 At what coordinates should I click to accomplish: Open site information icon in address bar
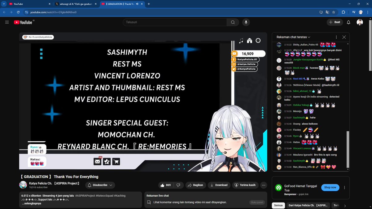click(x=27, y=12)
